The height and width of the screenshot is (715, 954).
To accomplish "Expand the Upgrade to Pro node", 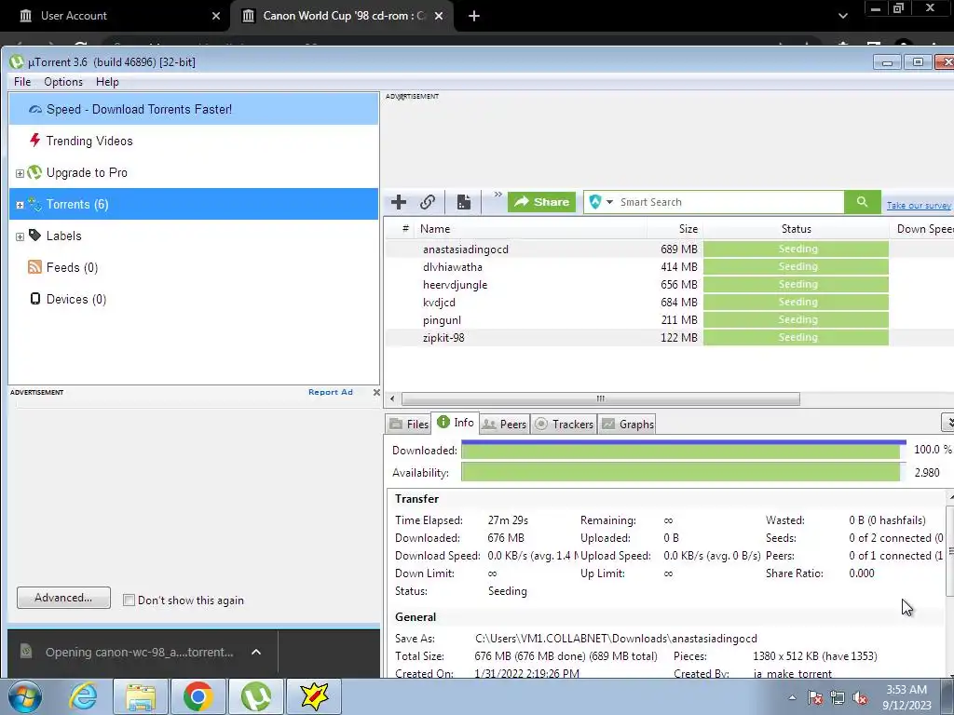I will [x=20, y=173].
